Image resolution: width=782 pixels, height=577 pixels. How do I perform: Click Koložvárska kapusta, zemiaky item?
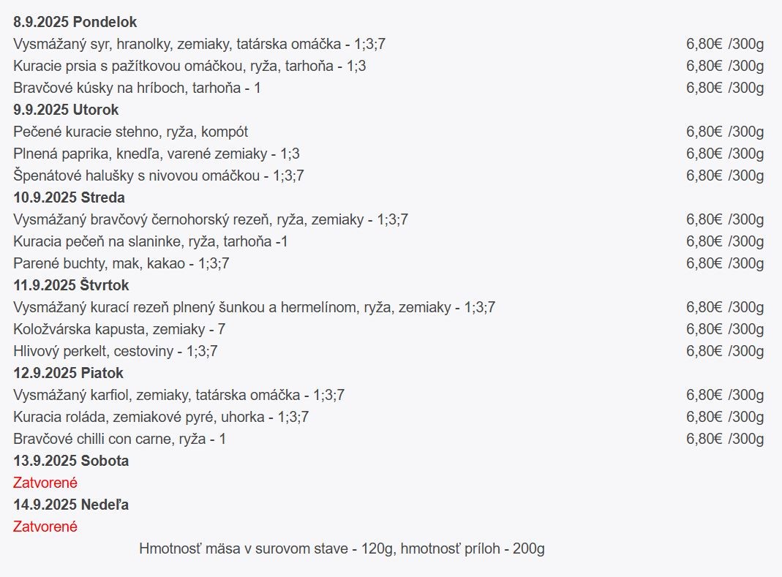[x=119, y=329]
